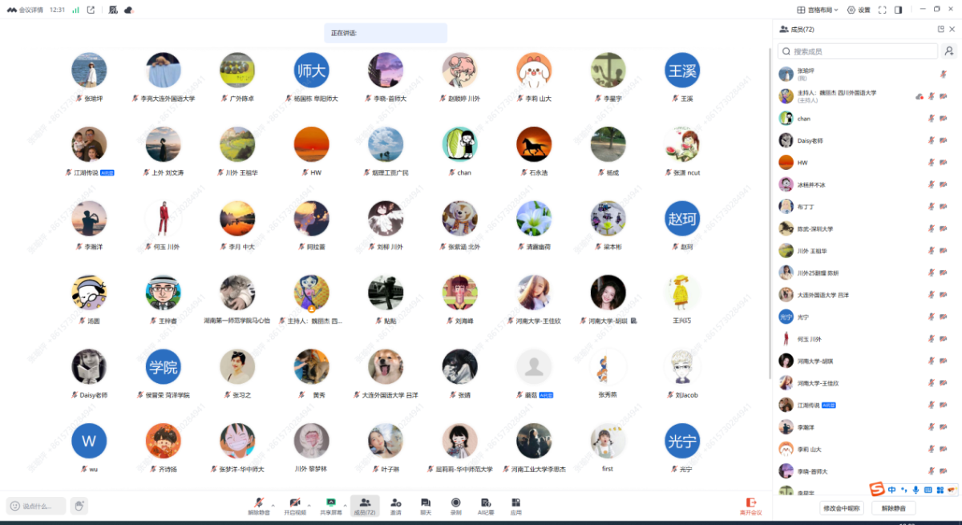
Task: Open the 邀请 invite icon
Action: 395,505
